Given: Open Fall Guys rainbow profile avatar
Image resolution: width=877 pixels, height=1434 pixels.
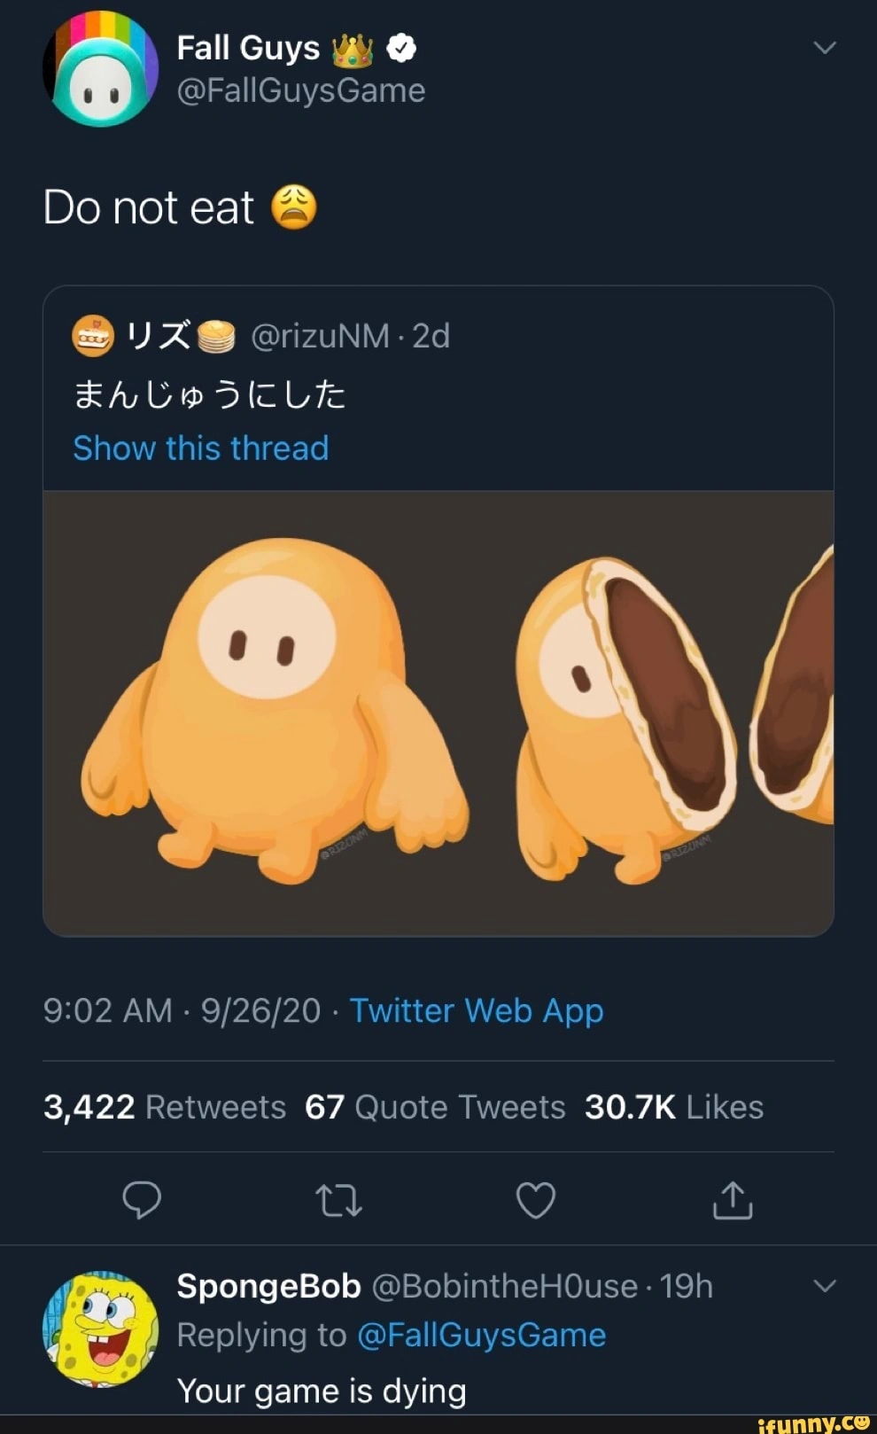Looking at the screenshot, I should 100,69.
